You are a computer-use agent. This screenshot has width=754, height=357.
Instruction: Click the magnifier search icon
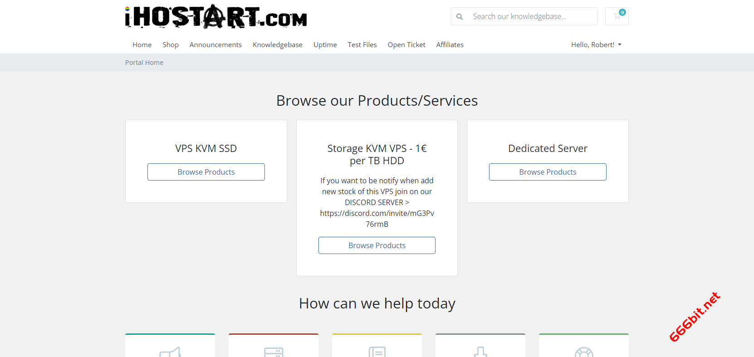(460, 17)
